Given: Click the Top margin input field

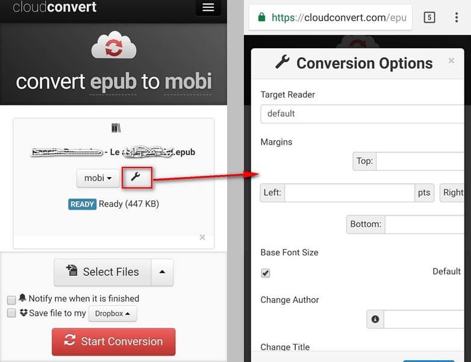Looking at the screenshot, I should point(420,161).
